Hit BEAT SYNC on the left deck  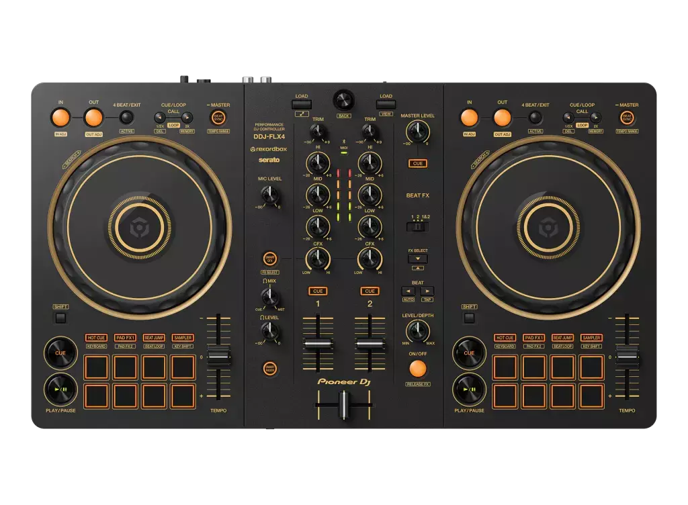(x=218, y=118)
